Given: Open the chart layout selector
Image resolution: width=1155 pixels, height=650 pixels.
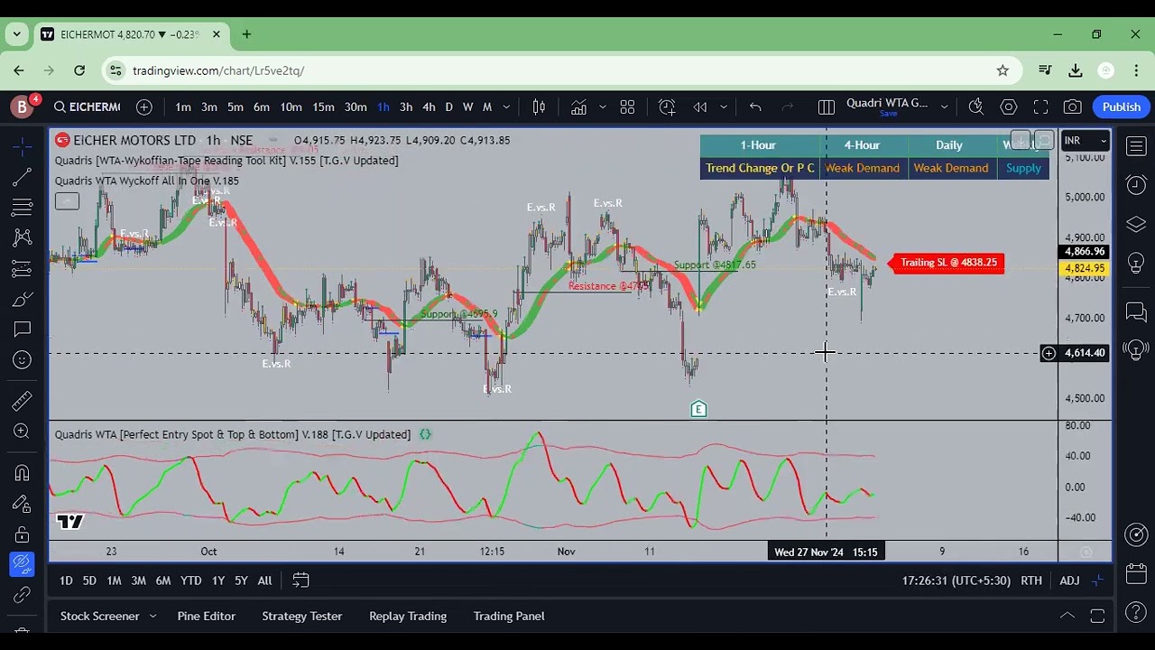Looking at the screenshot, I should click(826, 107).
